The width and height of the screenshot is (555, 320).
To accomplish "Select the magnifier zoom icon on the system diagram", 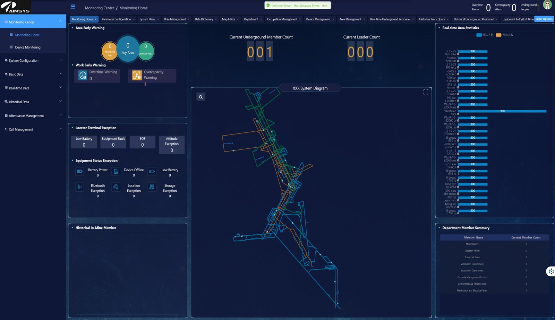I will [200, 97].
